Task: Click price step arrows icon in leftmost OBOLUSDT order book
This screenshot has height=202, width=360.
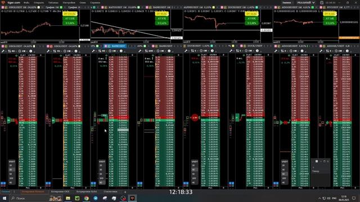Action: (10, 51)
